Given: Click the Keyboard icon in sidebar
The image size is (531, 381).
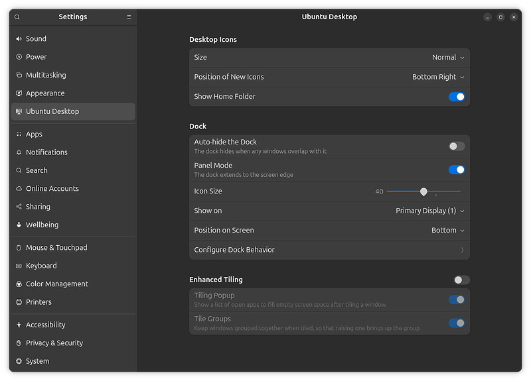Looking at the screenshot, I should click(19, 266).
